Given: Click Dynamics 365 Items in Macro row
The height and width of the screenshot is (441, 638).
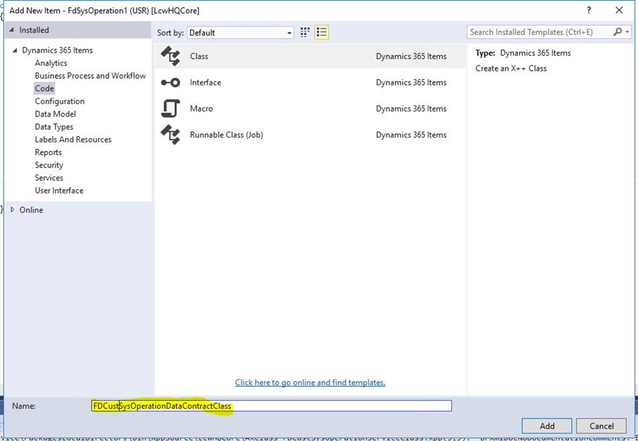Looking at the screenshot, I should tap(411, 109).
